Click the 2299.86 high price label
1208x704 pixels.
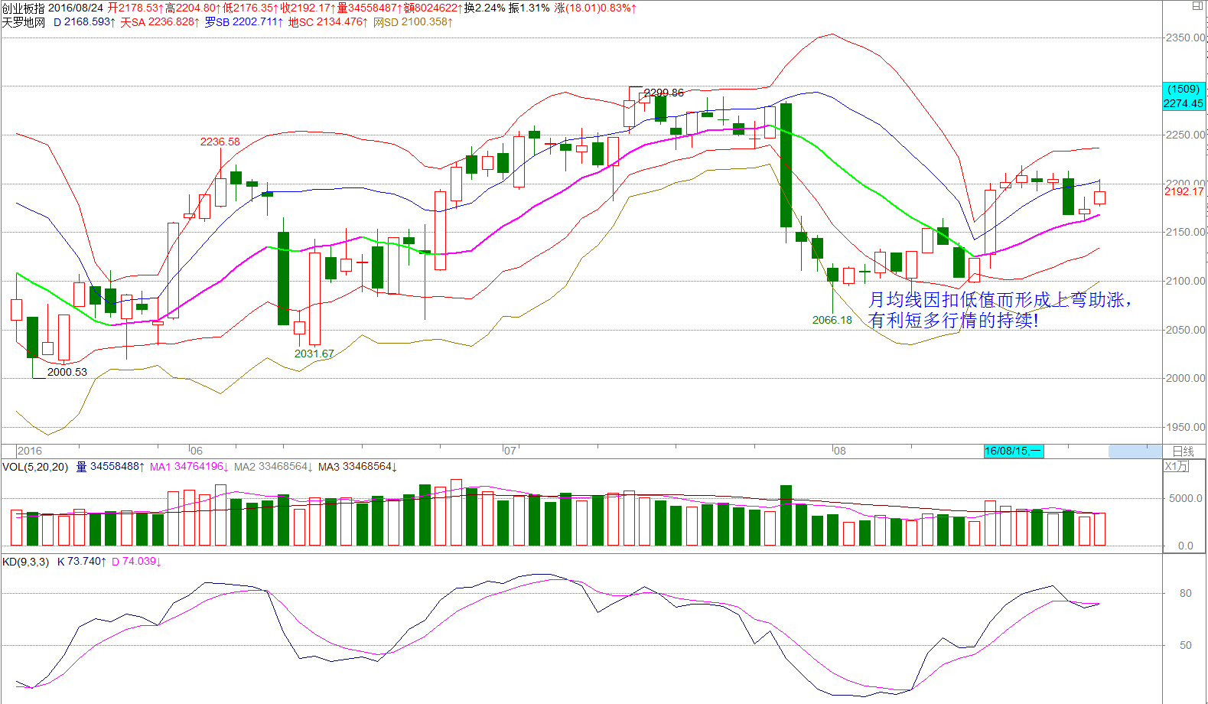[x=663, y=93]
